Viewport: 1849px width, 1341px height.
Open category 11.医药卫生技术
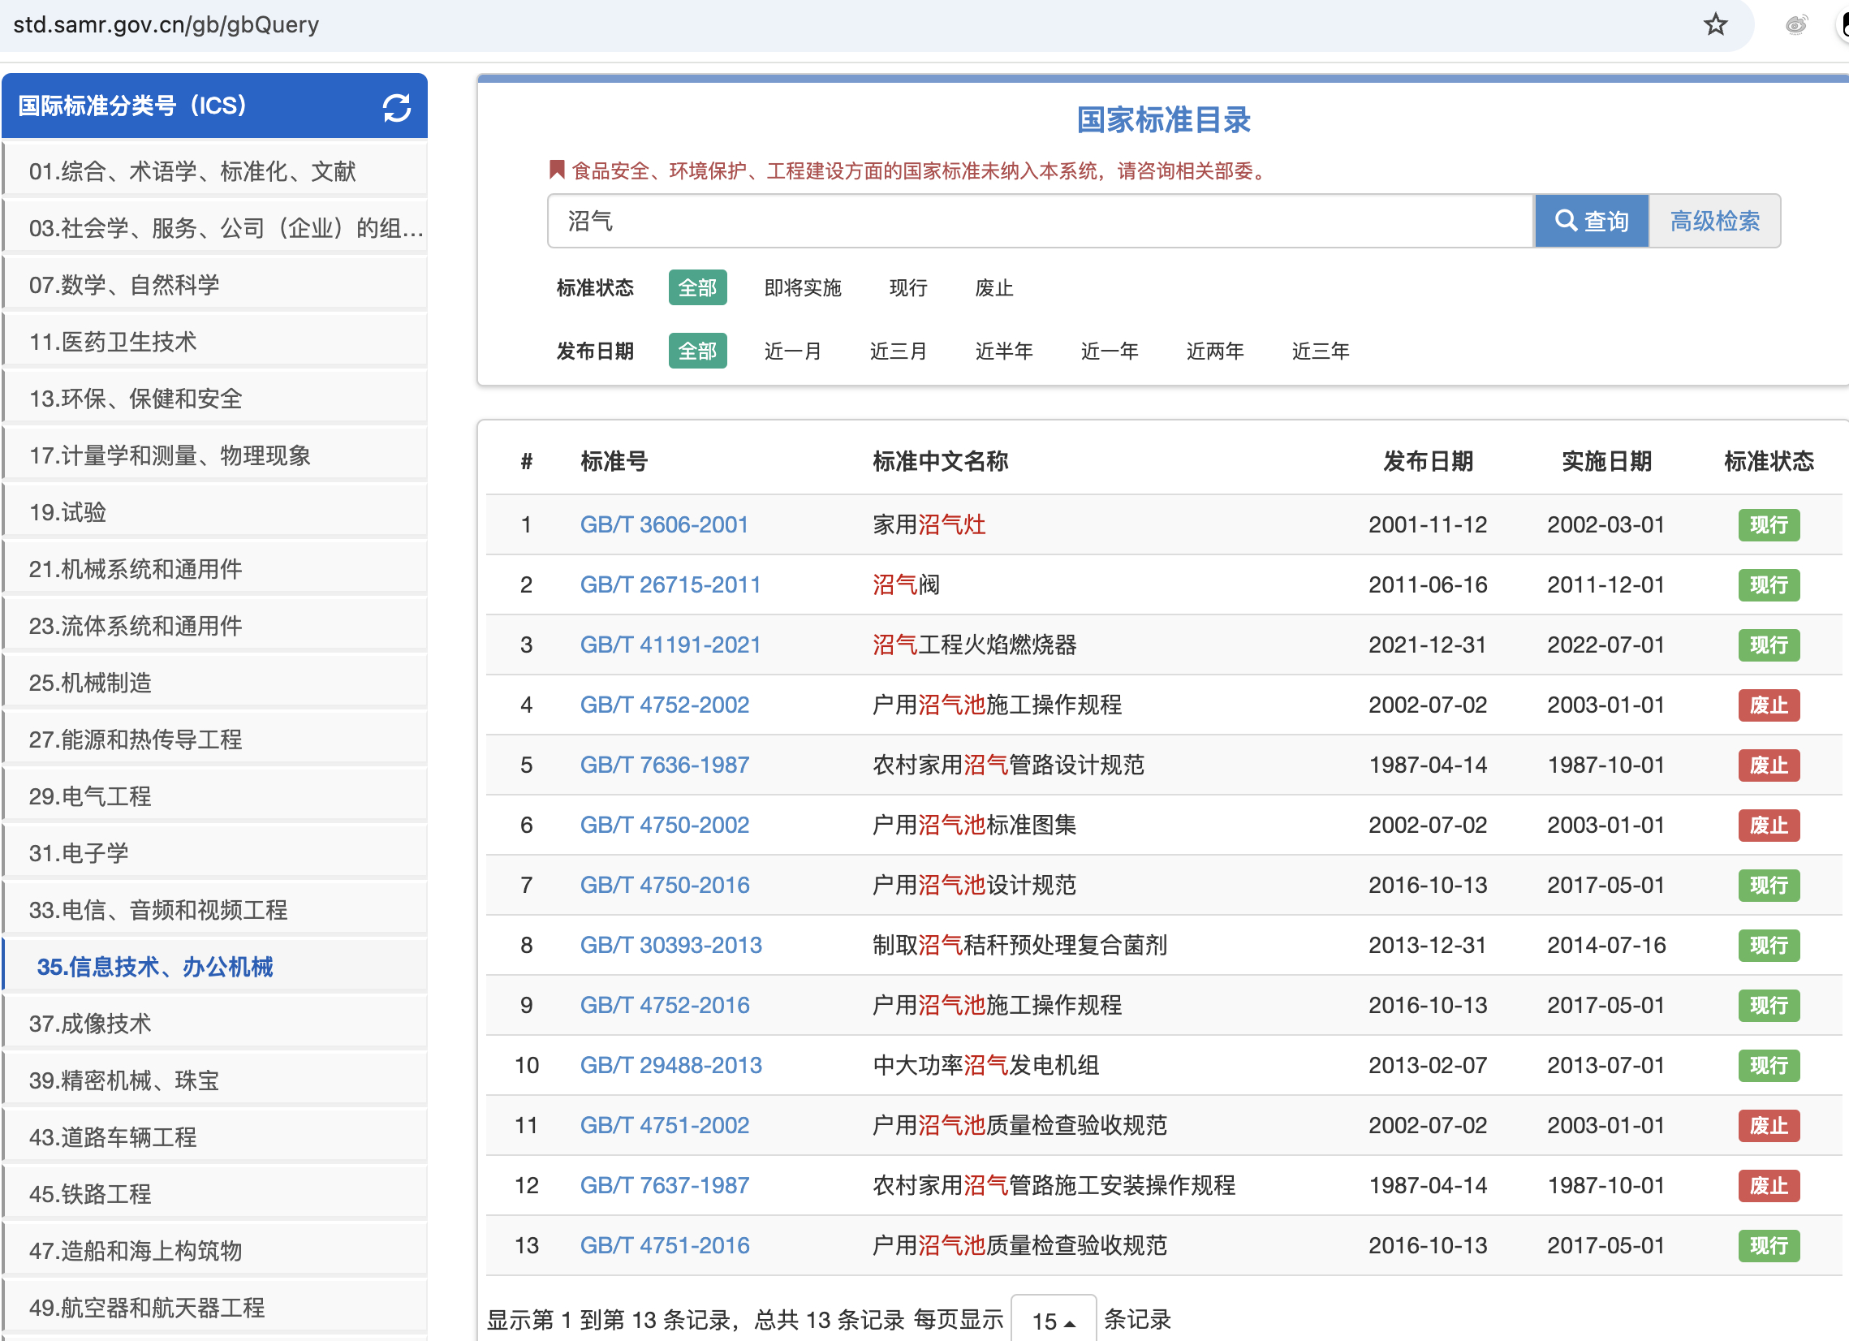(x=215, y=342)
